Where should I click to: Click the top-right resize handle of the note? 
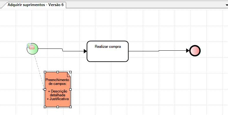pos(70,72)
